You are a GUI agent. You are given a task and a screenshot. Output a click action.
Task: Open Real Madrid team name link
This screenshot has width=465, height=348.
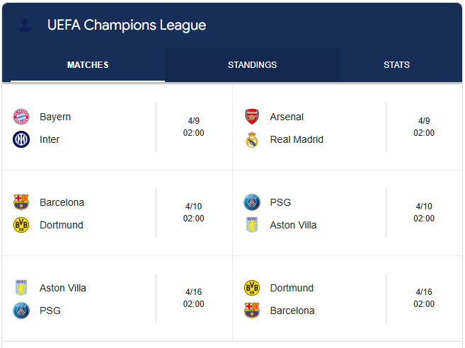point(297,139)
